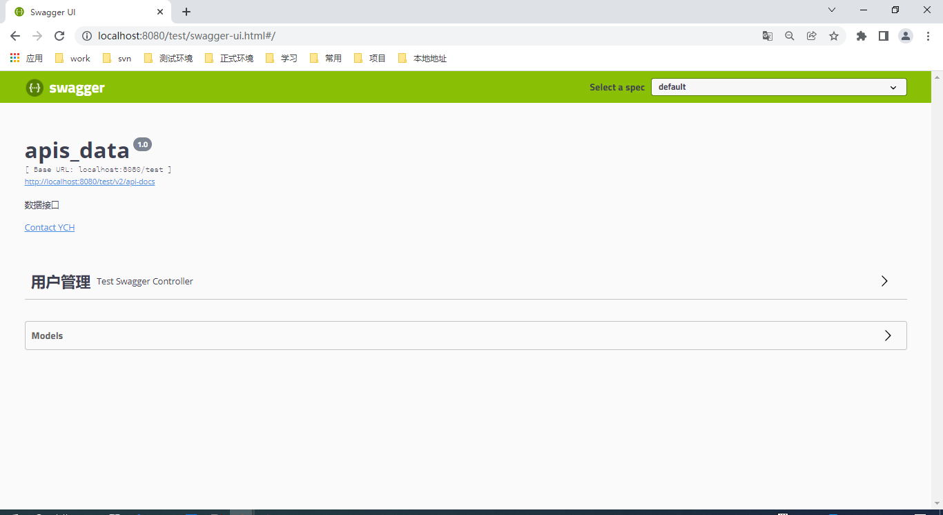Click the 应用 apps grid icon

coord(14,58)
